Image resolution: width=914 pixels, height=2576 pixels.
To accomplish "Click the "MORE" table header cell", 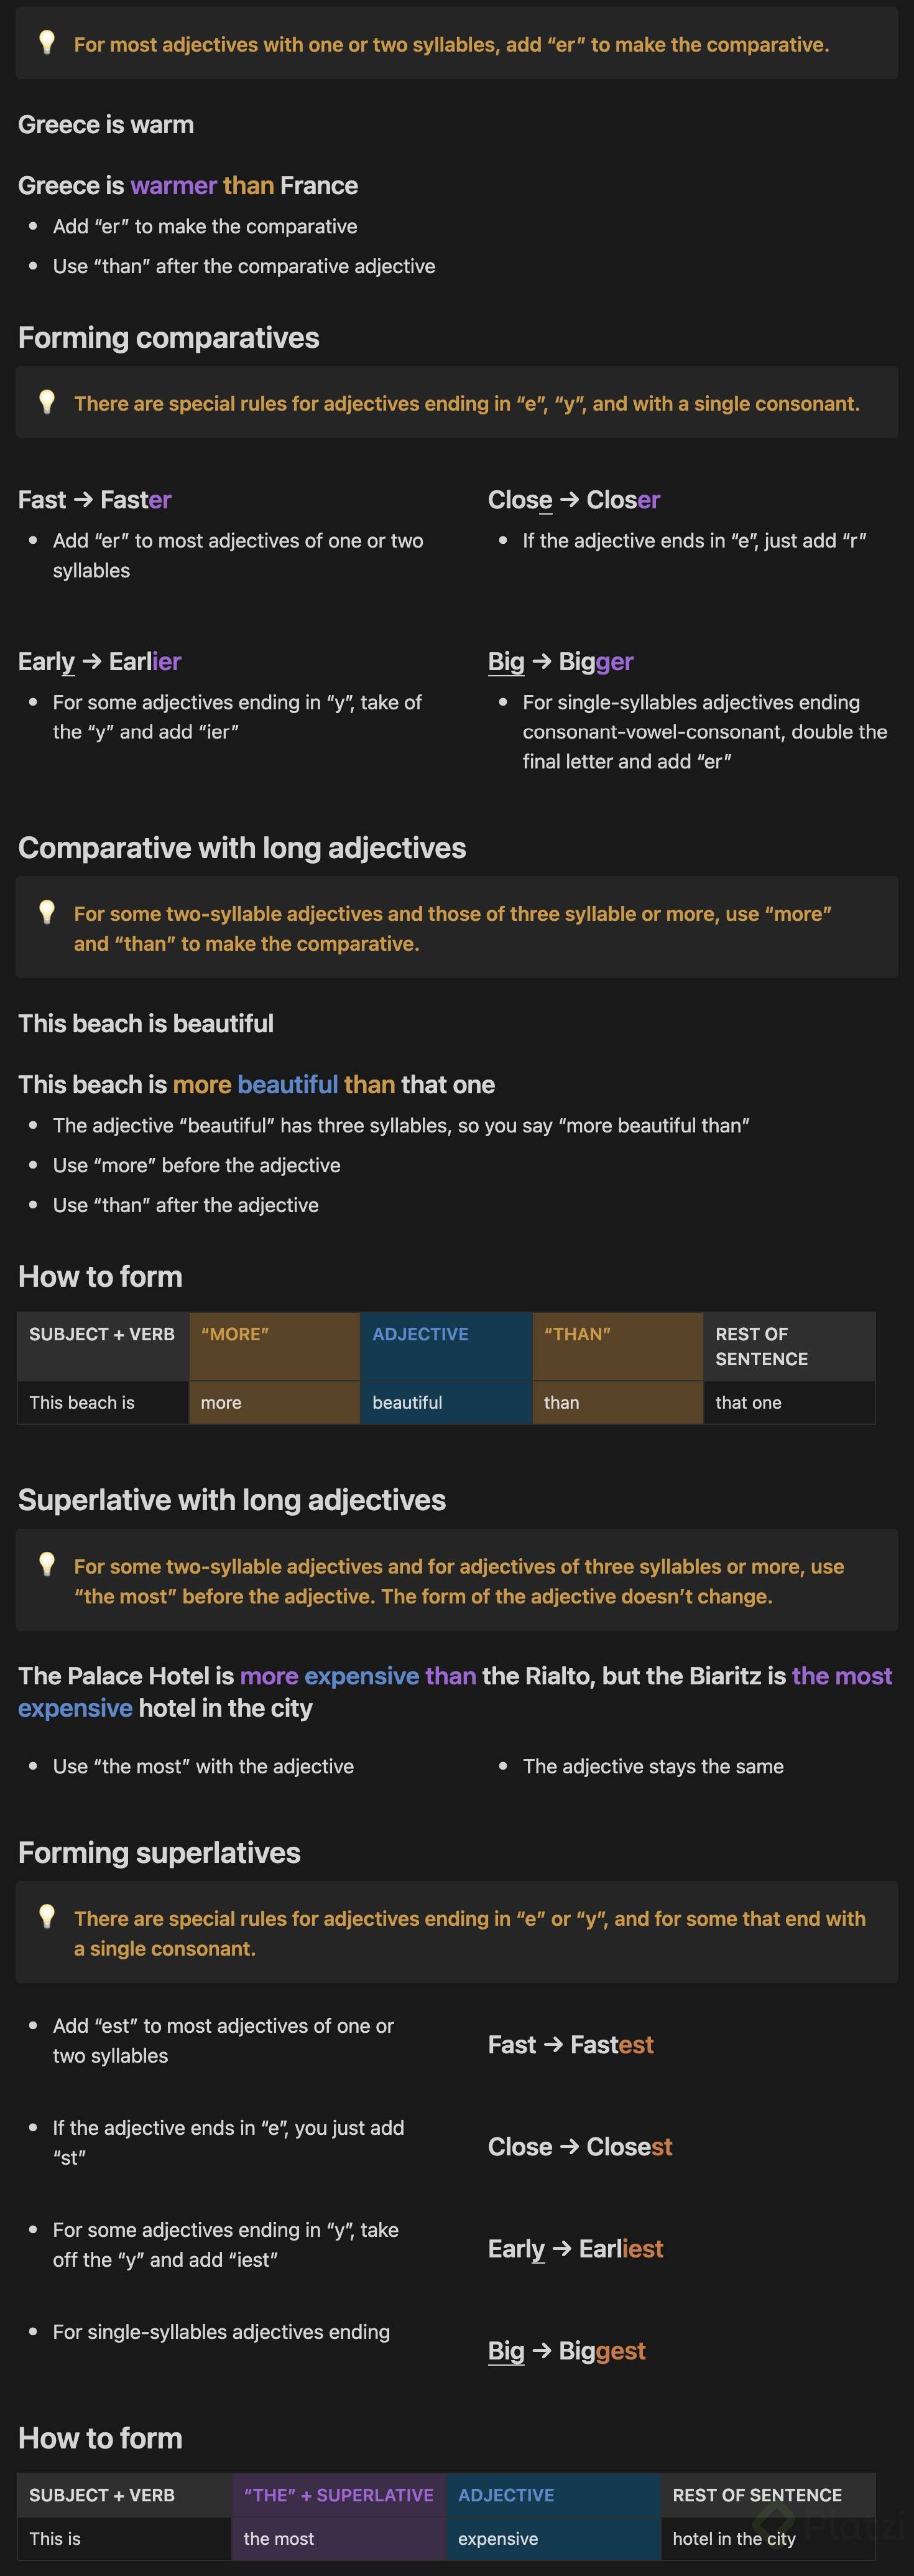I will (274, 1346).
